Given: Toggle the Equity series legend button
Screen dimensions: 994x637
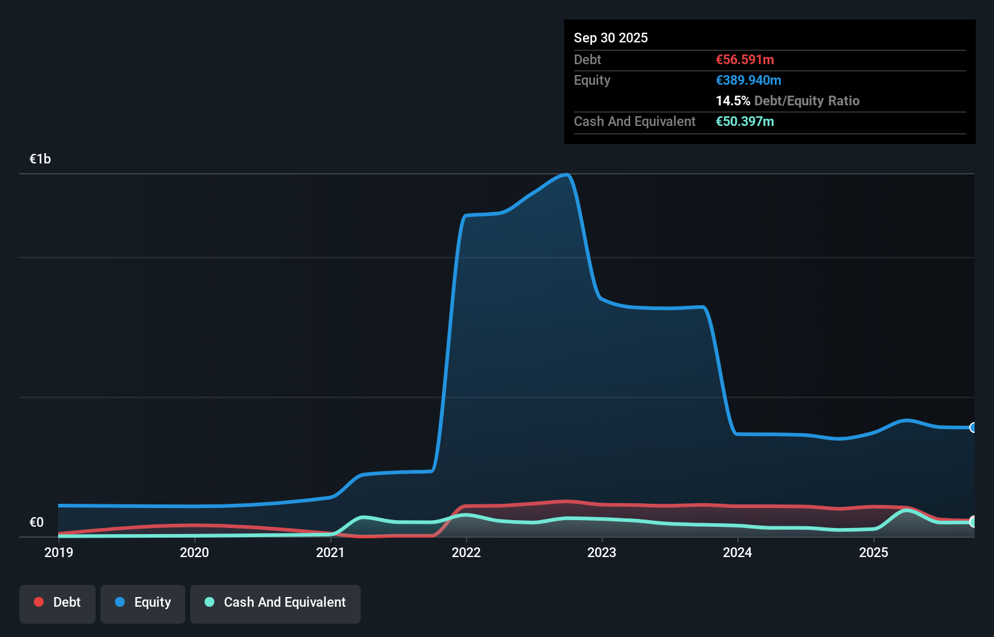Looking at the screenshot, I should click(x=143, y=604).
